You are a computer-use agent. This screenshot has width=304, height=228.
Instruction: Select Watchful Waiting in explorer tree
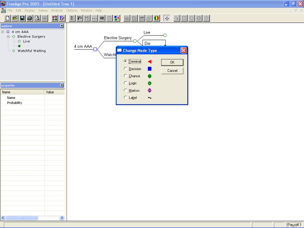32,51
